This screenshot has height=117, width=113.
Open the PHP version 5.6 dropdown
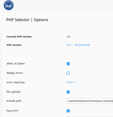[70, 45]
